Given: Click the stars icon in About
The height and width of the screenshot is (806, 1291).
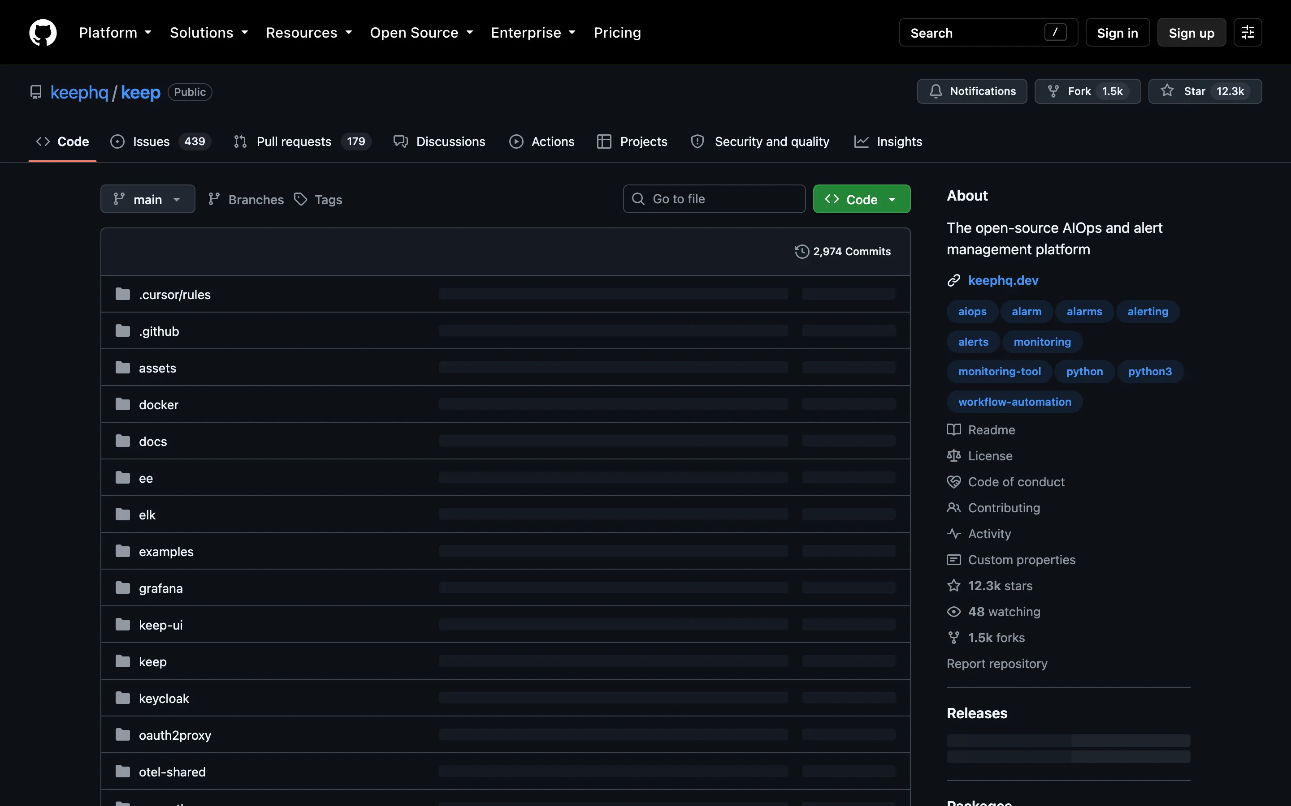Looking at the screenshot, I should pyautogui.click(x=954, y=586).
